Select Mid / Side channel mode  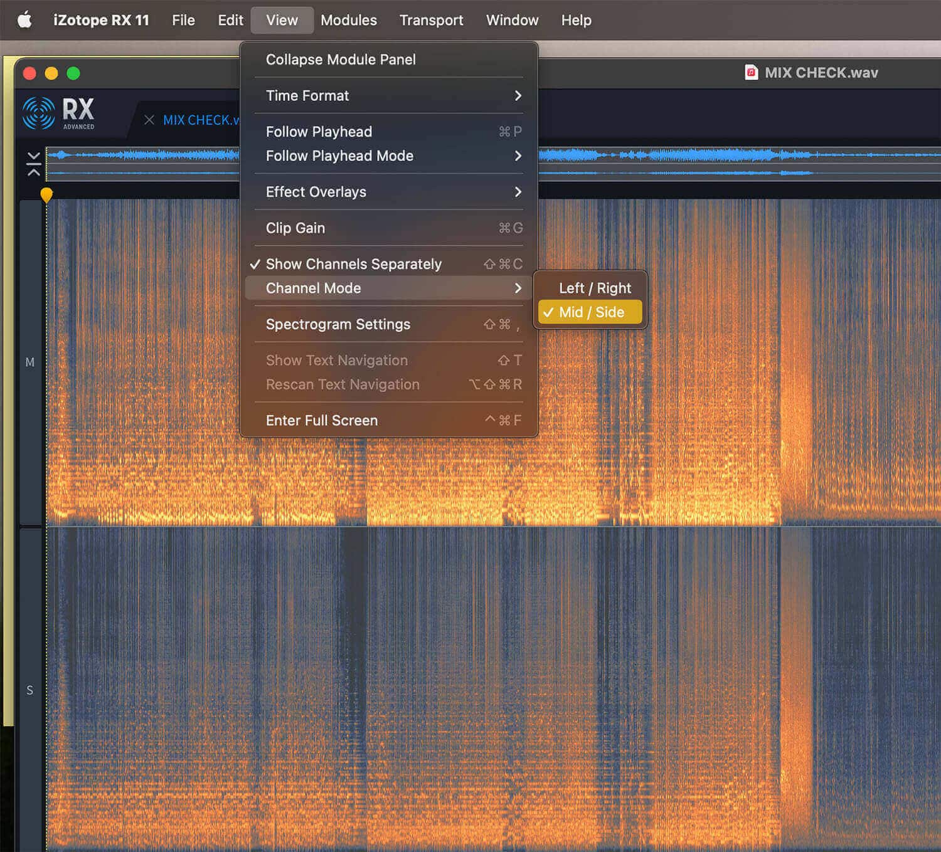(x=590, y=312)
